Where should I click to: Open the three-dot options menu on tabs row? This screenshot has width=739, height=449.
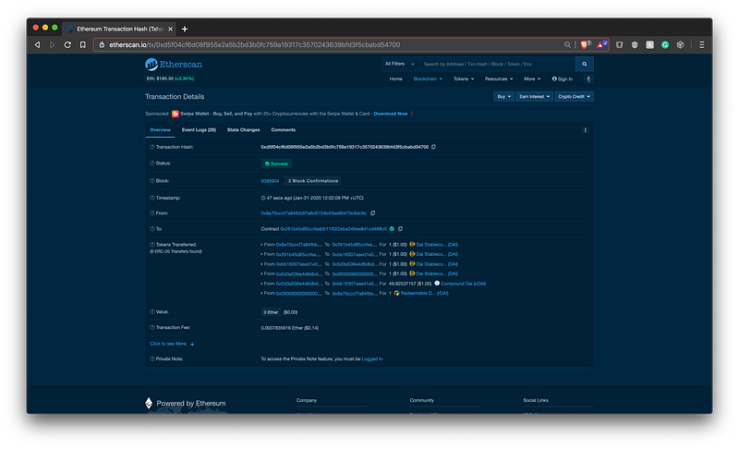[x=586, y=130]
